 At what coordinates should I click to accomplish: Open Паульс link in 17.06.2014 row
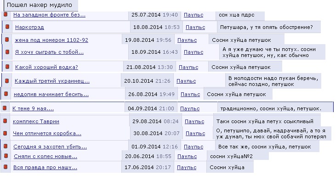click(x=187, y=167)
